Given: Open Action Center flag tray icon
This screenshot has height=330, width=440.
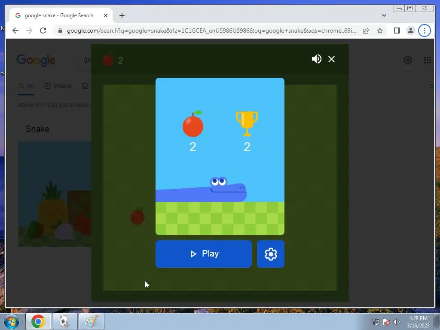Looking at the screenshot, I should [x=386, y=322].
